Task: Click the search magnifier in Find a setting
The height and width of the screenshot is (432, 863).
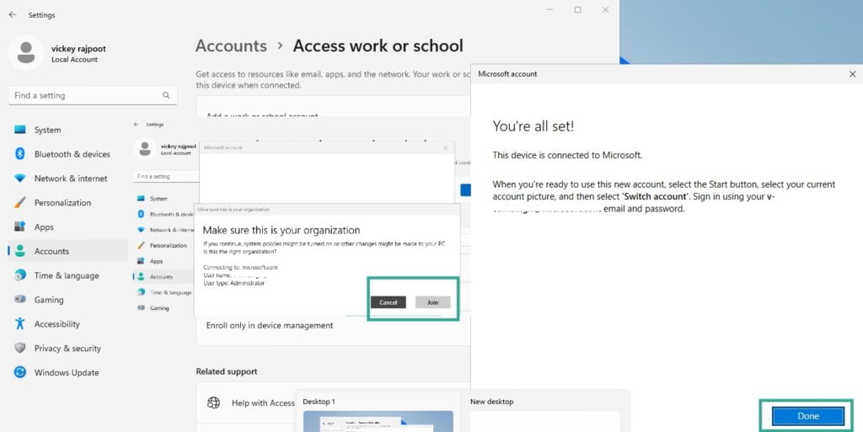Action: (166, 95)
